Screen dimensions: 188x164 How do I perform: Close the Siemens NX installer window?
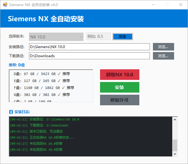(181, 5)
